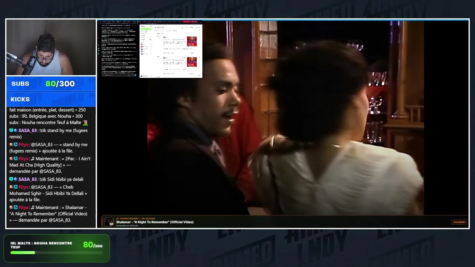The image size is (475, 267).
Task: Click Filyx username on the Cheb Mohamed Sghir message
Action: pos(23,187)
